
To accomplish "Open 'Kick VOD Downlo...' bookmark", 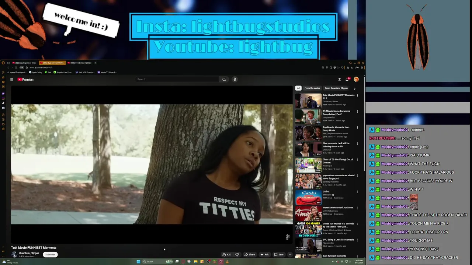I will [x=85, y=72].
